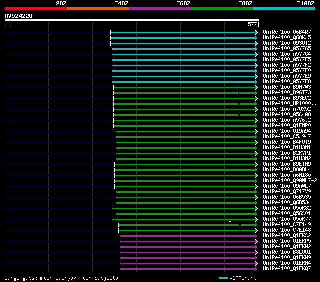
Task: Select the UniRef100_A5Y7G5 label
Action: [x=287, y=49]
